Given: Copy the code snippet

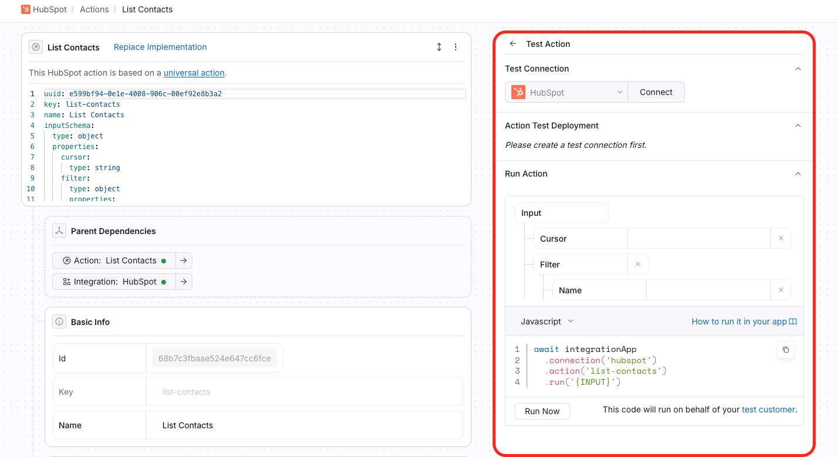Looking at the screenshot, I should click(786, 350).
